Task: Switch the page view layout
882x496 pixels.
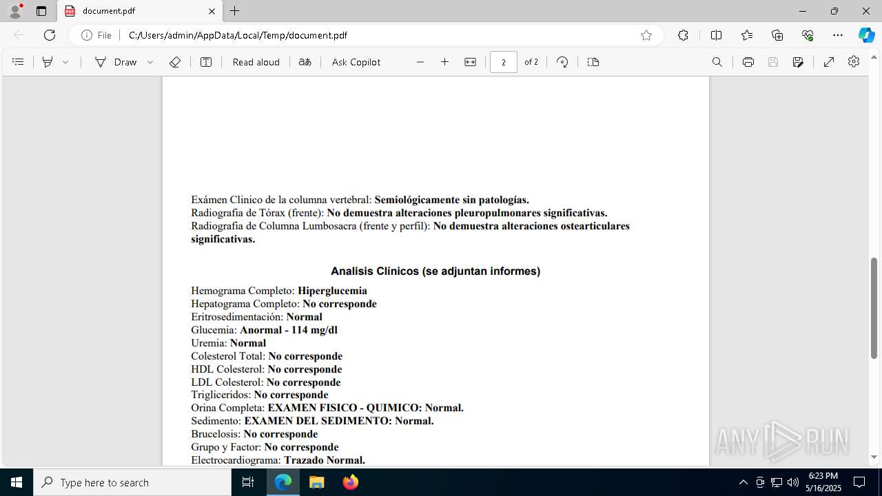Action: click(x=593, y=62)
